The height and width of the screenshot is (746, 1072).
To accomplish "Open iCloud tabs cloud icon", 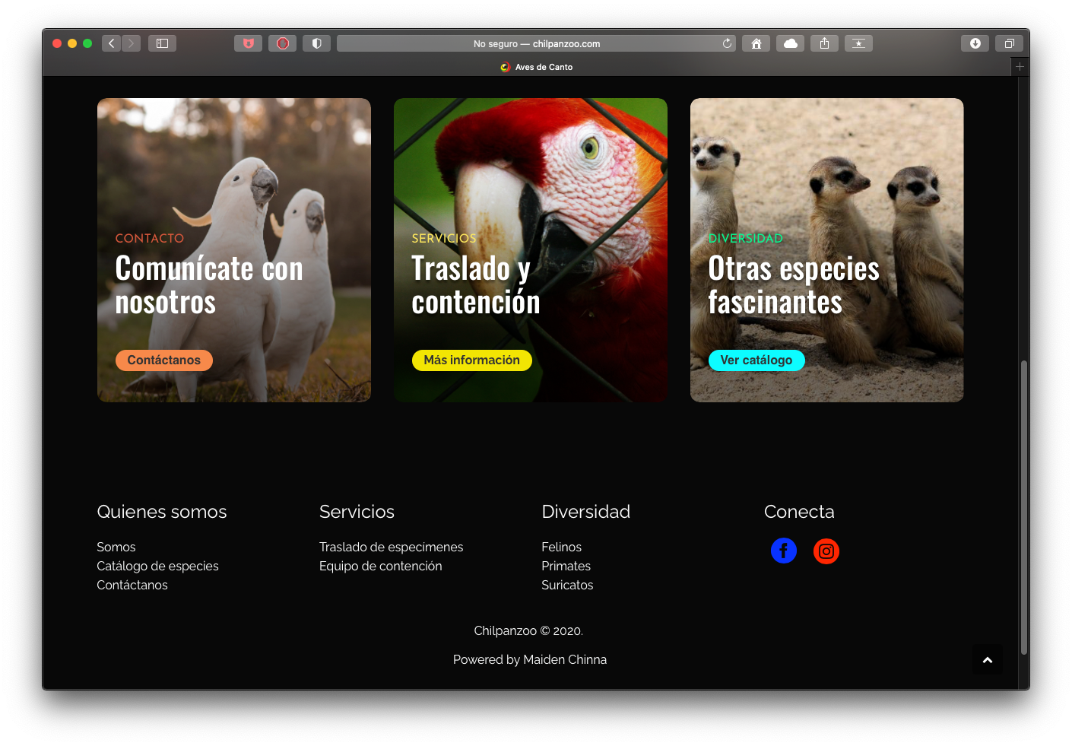I will click(x=791, y=43).
